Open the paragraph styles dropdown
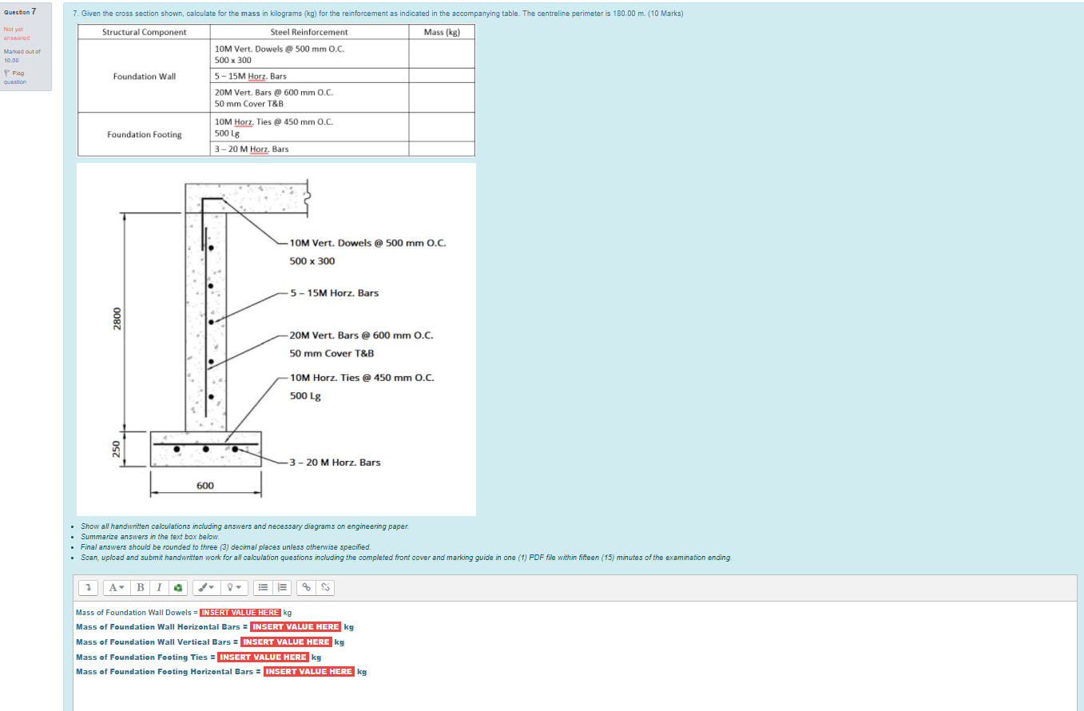Viewport: 1084px width, 711px height. click(x=115, y=587)
